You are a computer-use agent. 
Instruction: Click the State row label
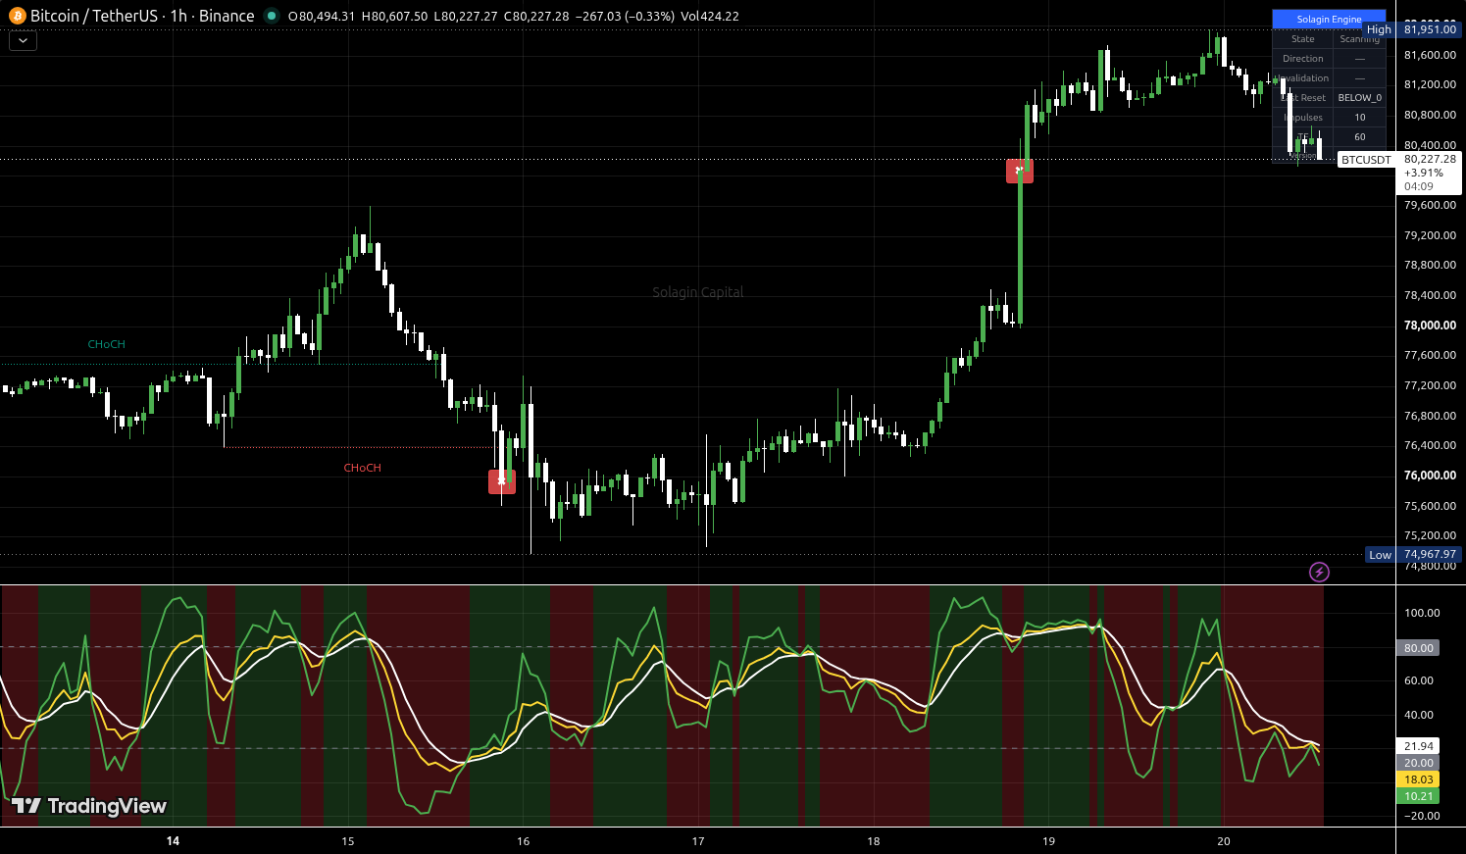point(1303,39)
